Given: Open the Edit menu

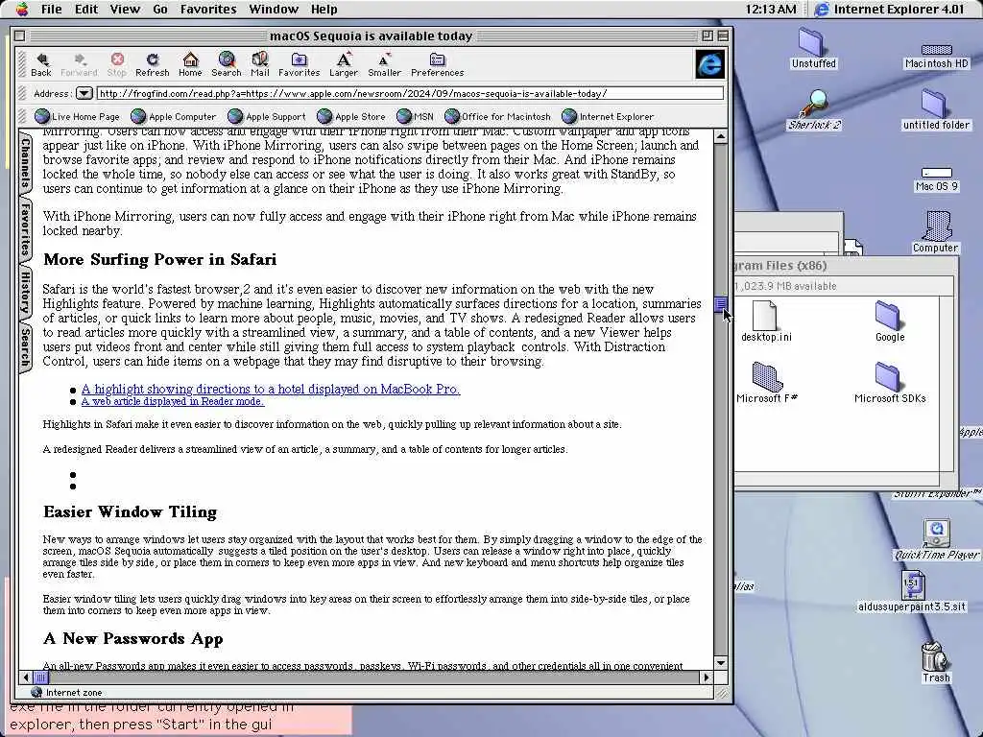Looking at the screenshot, I should [x=85, y=9].
